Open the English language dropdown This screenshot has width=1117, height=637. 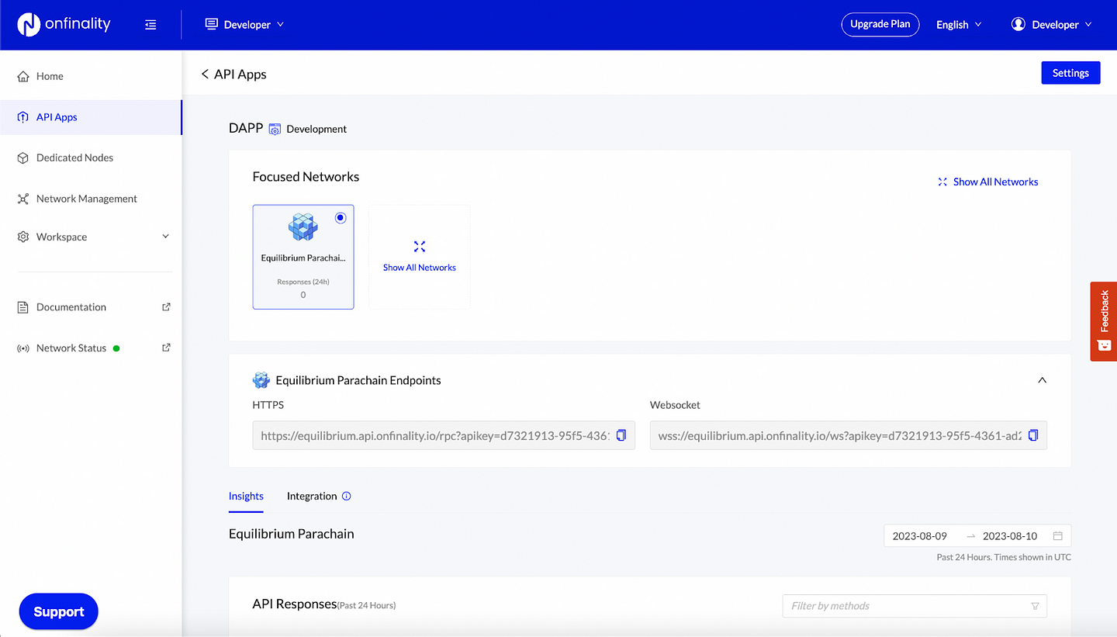tap(959, 25)
